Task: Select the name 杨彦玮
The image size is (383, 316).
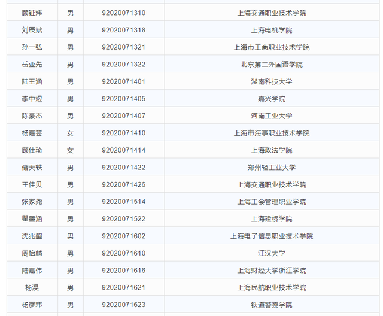Action: [x=32, y=305]
